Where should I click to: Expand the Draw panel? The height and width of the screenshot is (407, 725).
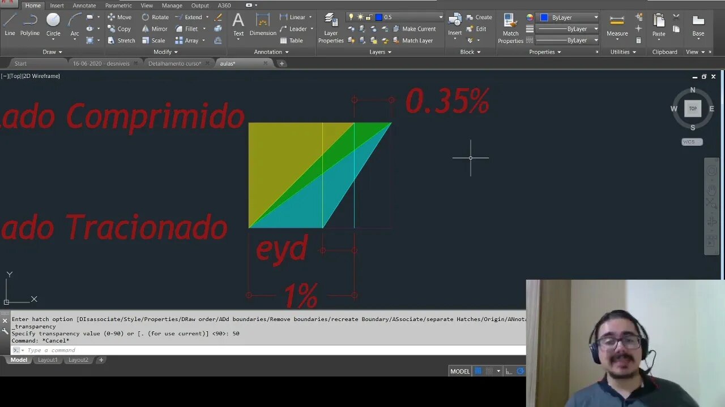52,52
